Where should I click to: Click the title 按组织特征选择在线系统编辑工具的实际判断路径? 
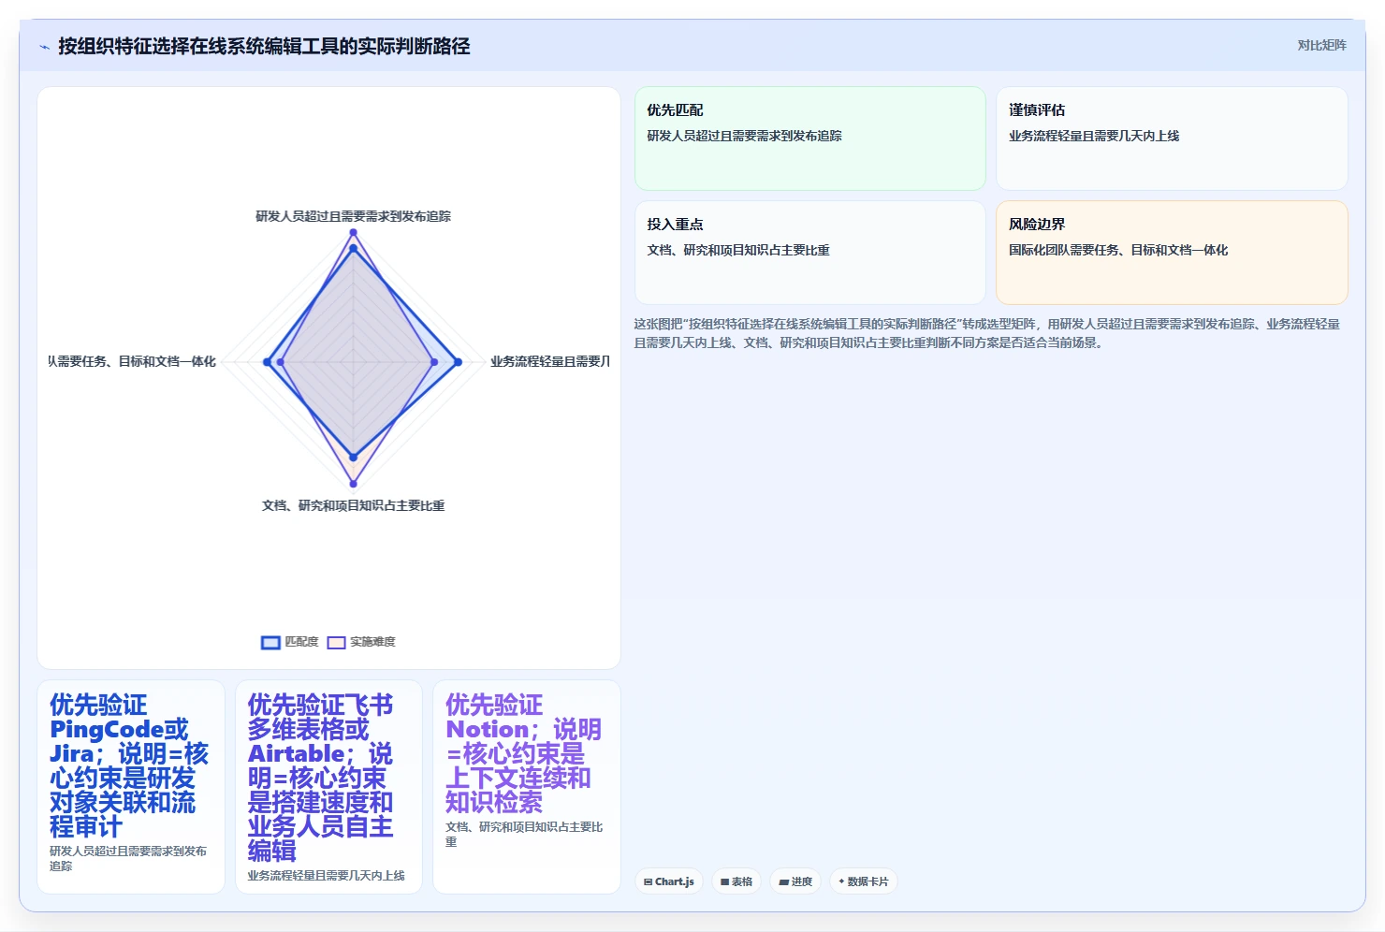(x=264, y=46)
